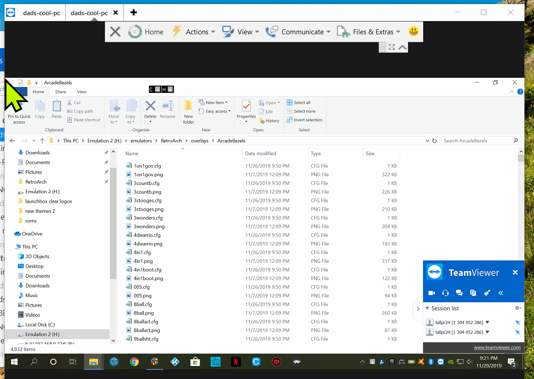
Task: Open TeamViewer chat bubble icon
Action: pyautogui.click(x=459, y=293)
